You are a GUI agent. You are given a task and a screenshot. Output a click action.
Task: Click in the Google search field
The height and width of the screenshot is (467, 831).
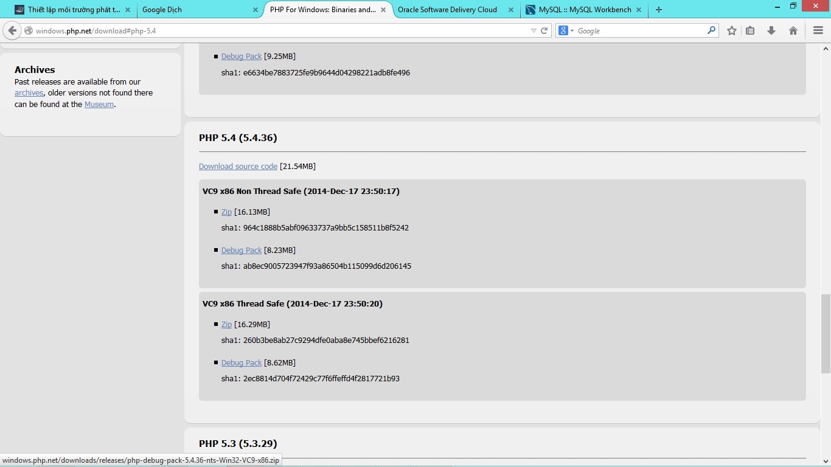click(639, 30)
